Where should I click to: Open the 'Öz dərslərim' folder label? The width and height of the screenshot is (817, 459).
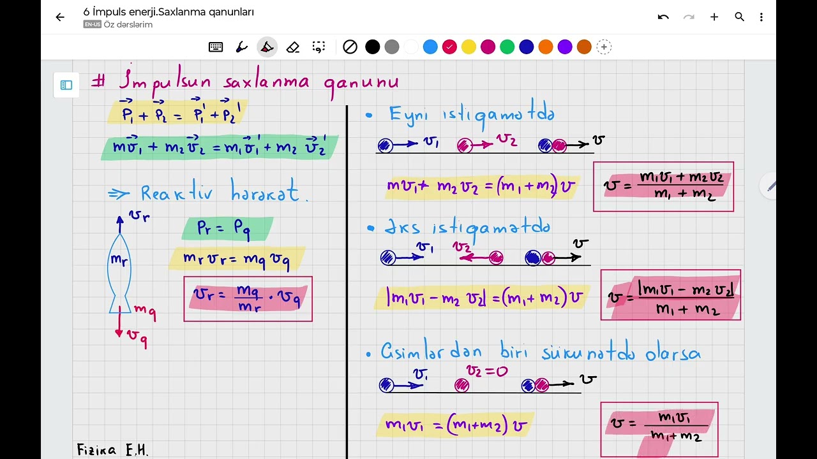pyautogui.click(x=128, y=24)
